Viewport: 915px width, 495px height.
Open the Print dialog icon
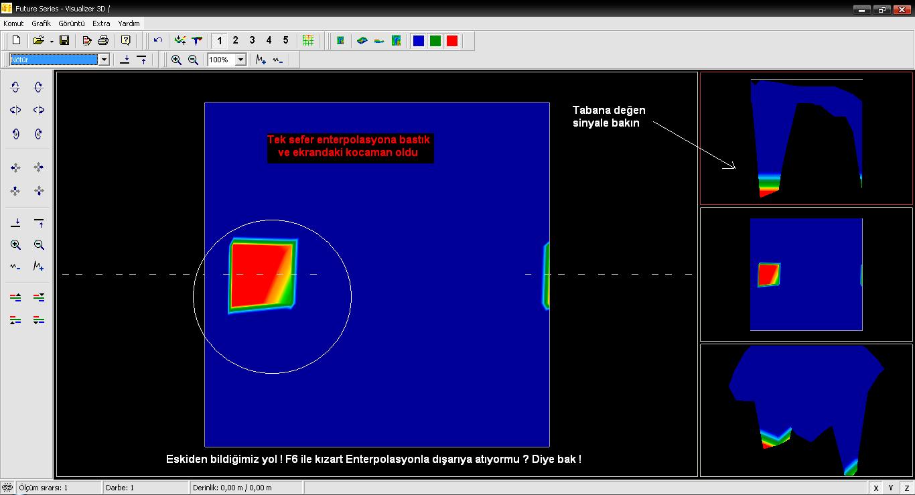coord(102,40)
